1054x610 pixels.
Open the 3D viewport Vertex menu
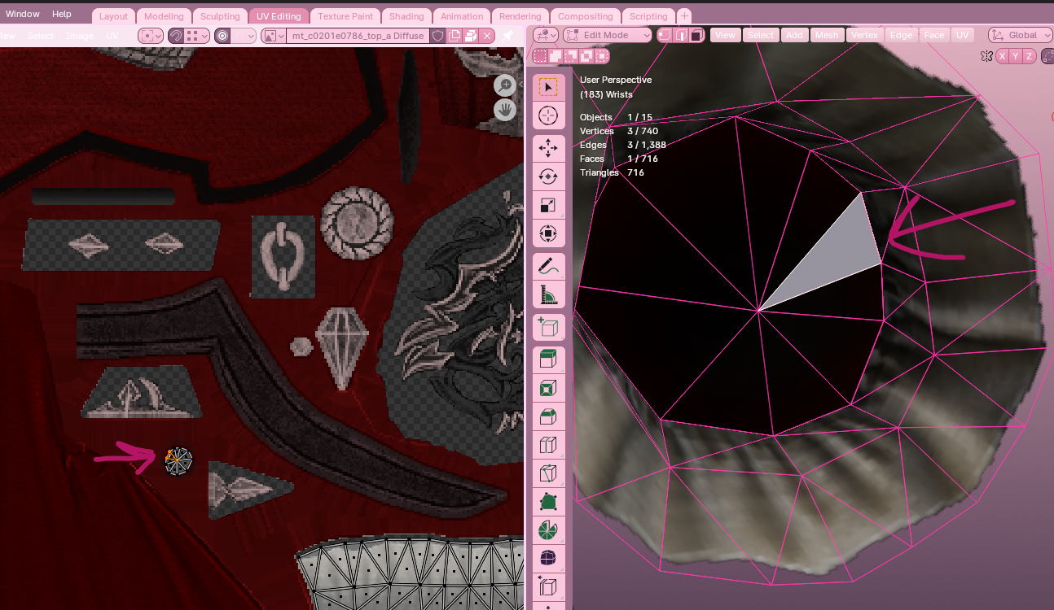pos(864,35)
